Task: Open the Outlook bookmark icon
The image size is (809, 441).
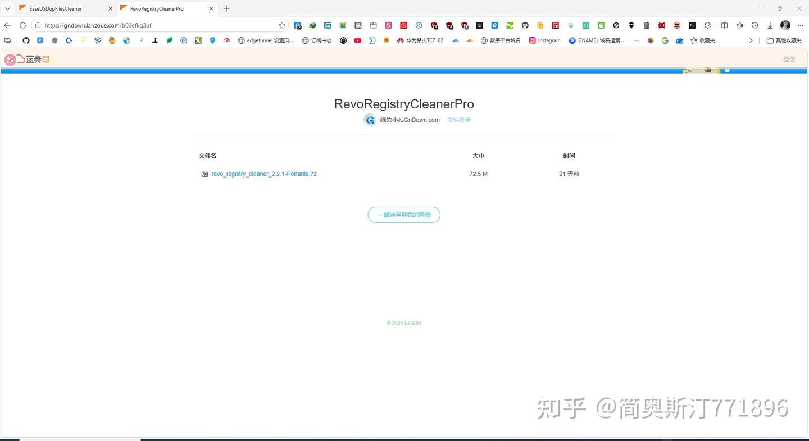Action: 679,40
